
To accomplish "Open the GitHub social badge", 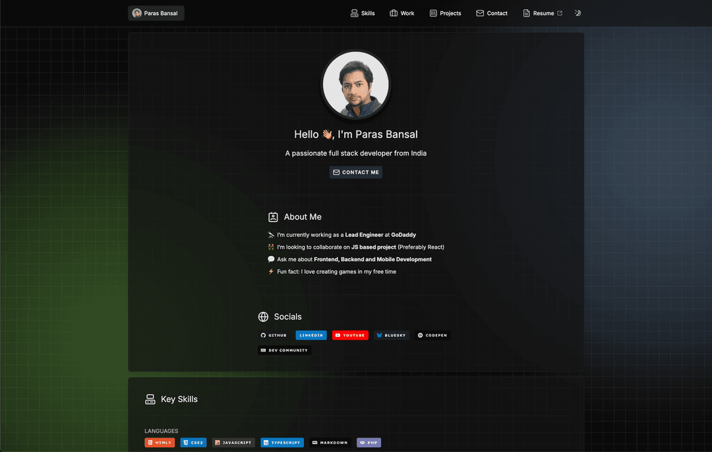I will click(274, 336).
